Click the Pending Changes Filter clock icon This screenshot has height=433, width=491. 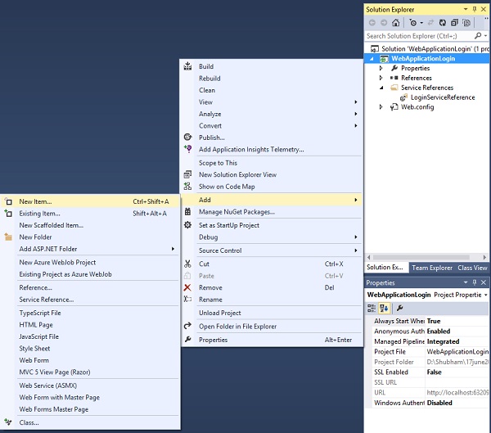tap(413, 23)
